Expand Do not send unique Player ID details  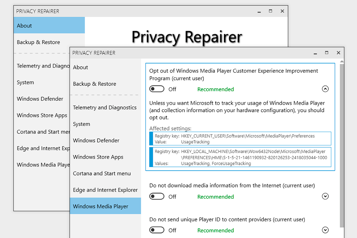[x=325, y=230]
